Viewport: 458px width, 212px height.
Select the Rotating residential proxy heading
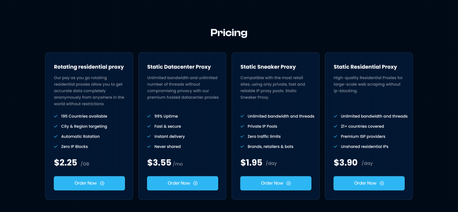[89, 67]
